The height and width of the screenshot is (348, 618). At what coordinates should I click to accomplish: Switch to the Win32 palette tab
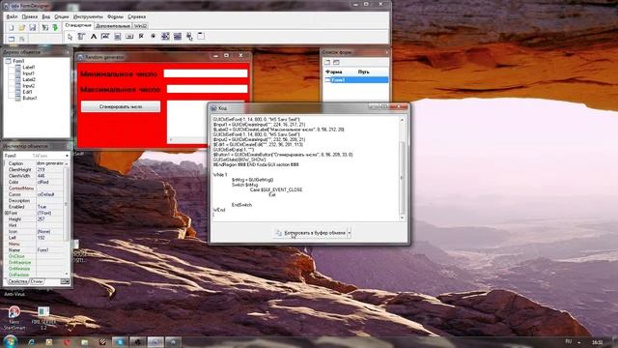click(x=140, y=26)
